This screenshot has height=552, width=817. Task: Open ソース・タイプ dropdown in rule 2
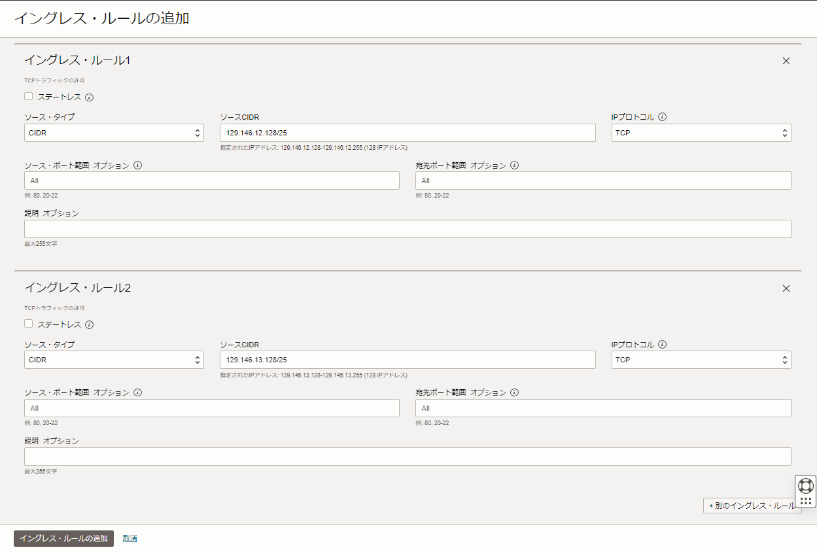tap(114, 360)
